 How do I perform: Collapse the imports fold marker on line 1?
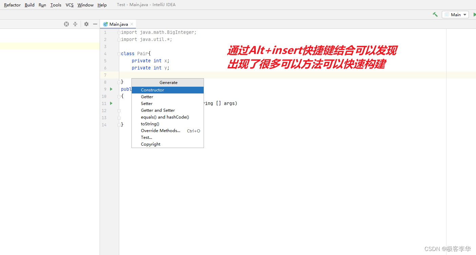[x=119, y=33]
